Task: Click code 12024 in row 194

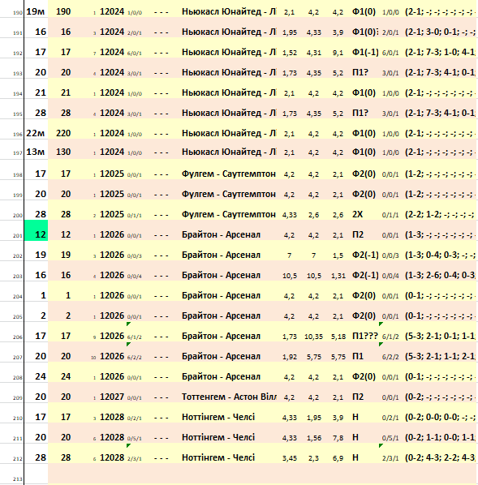Action: tap(112, 92)
